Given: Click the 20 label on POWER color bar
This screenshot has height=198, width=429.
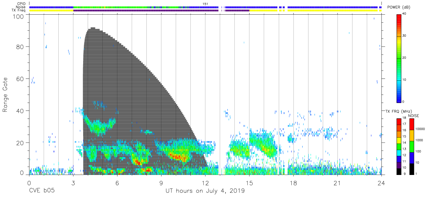Looking at the screenshot, I should [405, 58].
